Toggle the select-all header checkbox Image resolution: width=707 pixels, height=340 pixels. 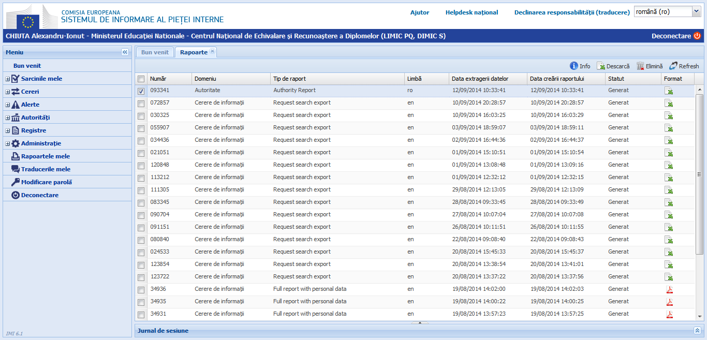pos(141,79)
